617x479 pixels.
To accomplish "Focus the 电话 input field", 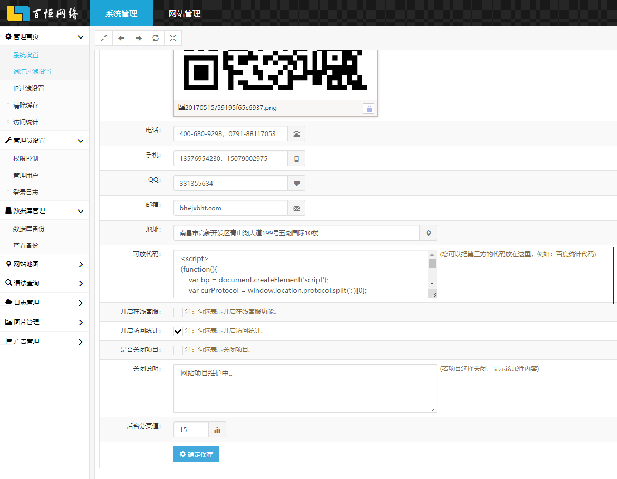I will (230, 134).
